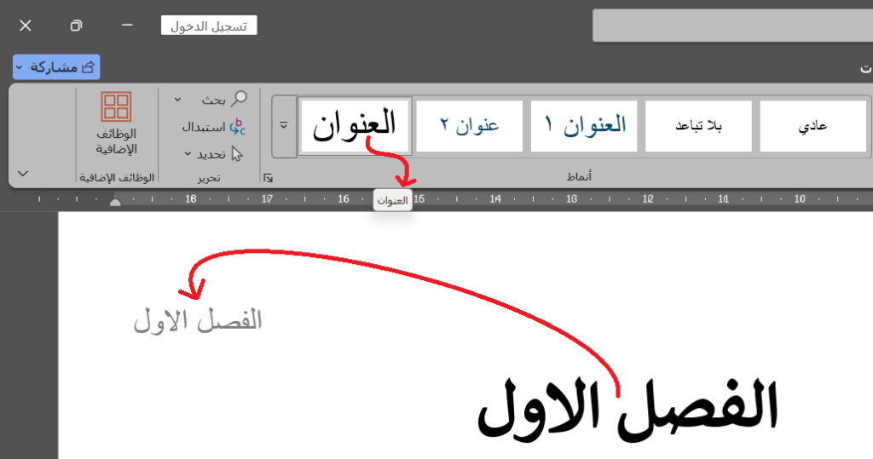Expand the styles gallery more arrow
This screenshot has width=873, height=459.
(x=283, y=126)
